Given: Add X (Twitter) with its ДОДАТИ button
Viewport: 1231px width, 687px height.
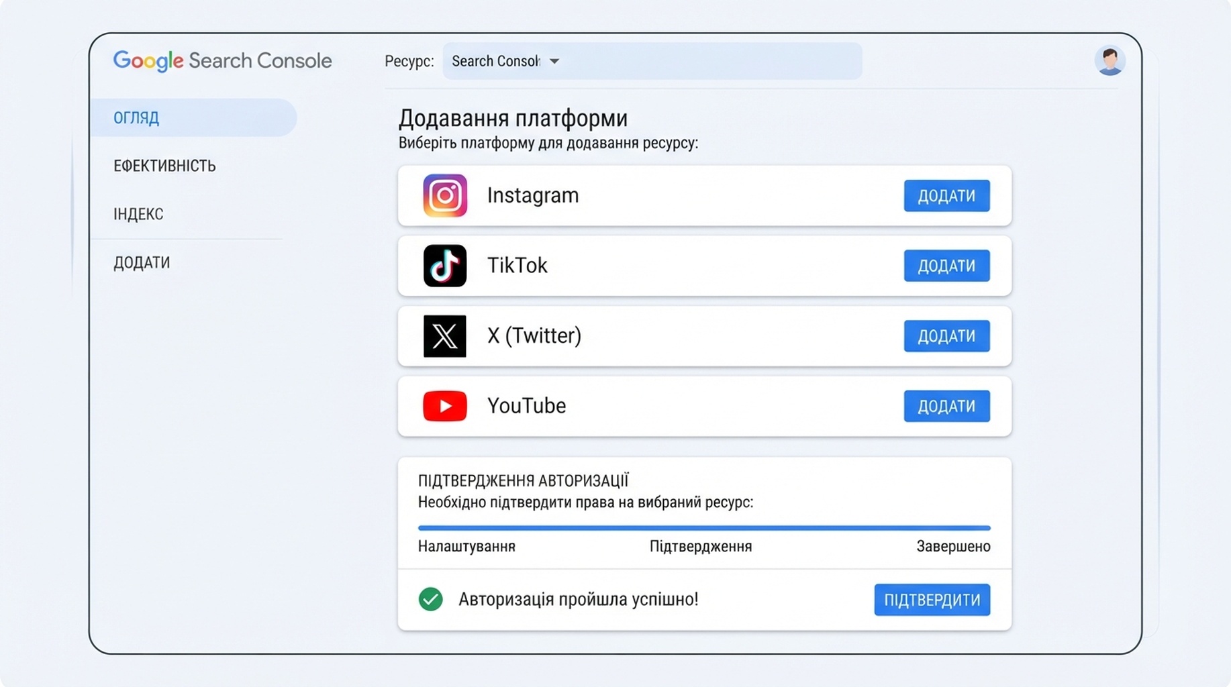Looking at the screenshot, I should pyautogui.click(x=946, y=336).
